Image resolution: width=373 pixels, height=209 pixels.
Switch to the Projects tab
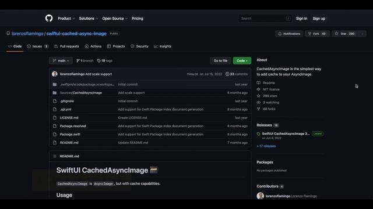pyautogui.click(x=116, y=46)
